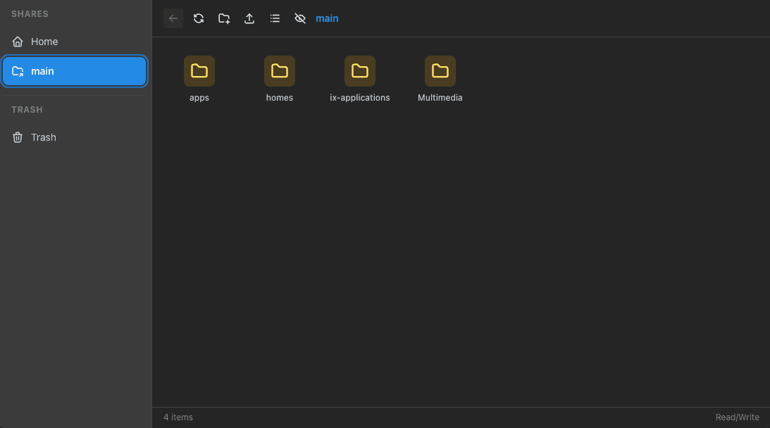
Task: Open Home in the sidebar
Action: 75,42
